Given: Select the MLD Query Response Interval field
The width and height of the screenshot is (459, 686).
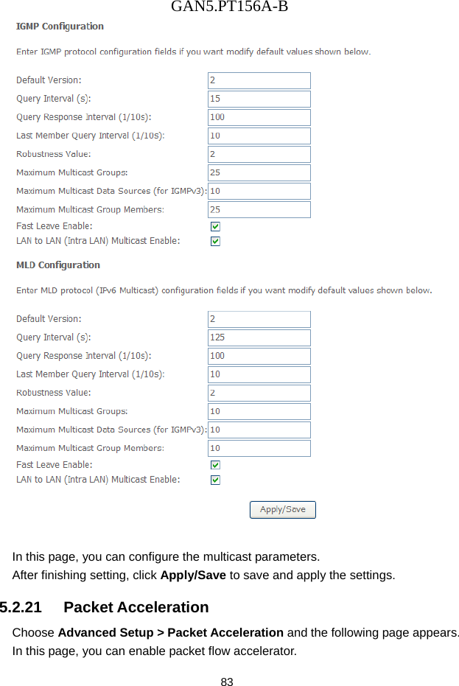Looking at the screenshot, I should (259, 356).
